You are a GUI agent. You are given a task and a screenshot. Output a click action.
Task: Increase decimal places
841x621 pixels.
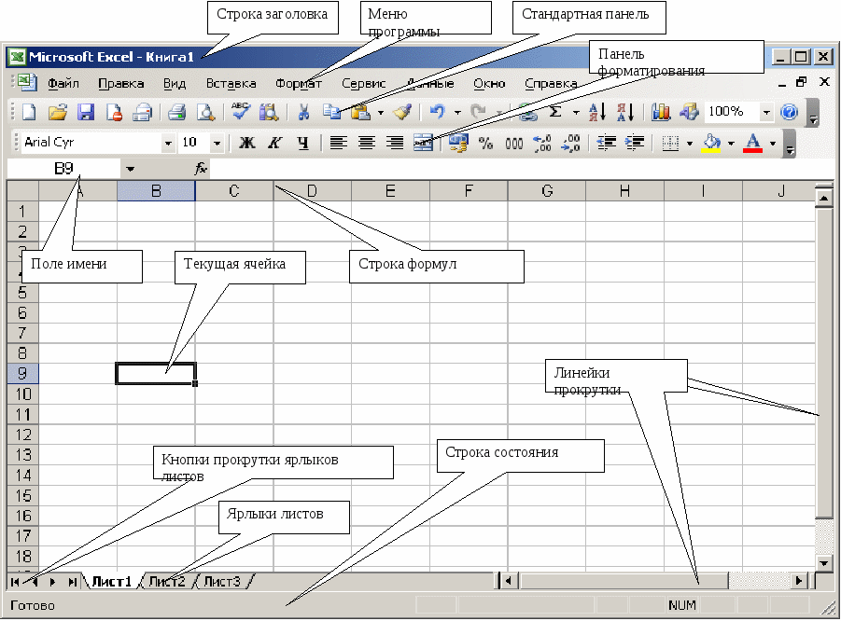pos(542,143)
